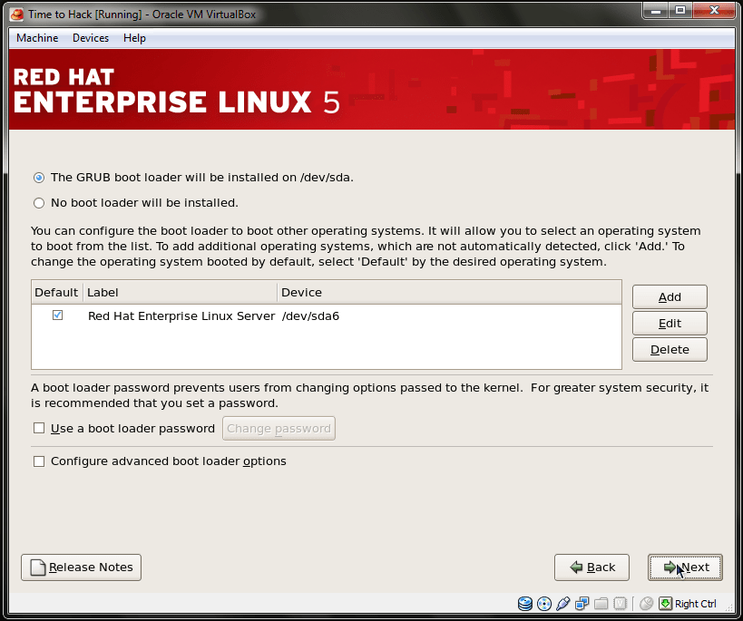
Task: Click the /dev/sda6 device cell
Action: pos(310,316)
